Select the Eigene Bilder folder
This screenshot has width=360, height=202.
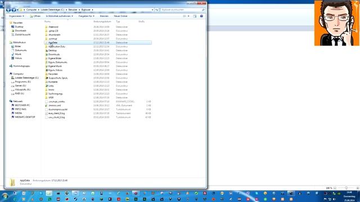point(55,58)
